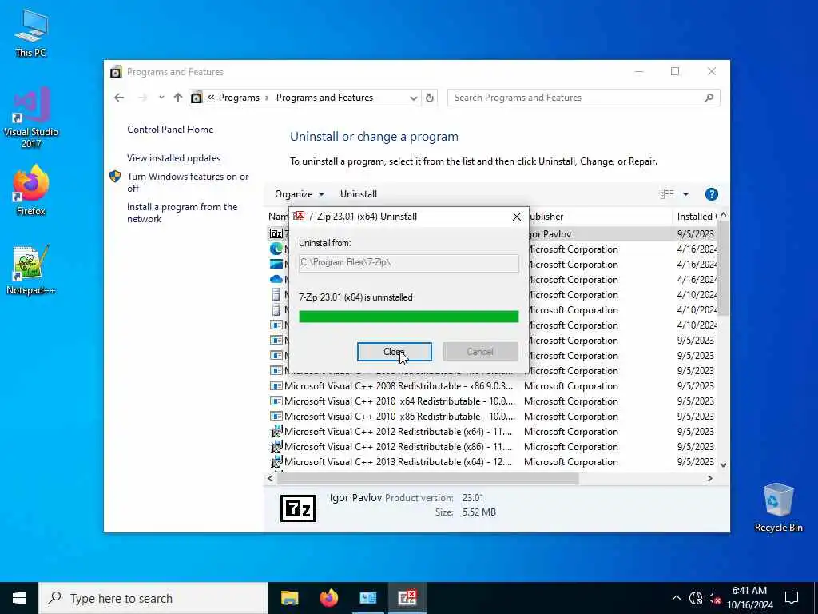The image size is (818, 614).
Task: Open Install a program from the network
Action: [182, 213]
